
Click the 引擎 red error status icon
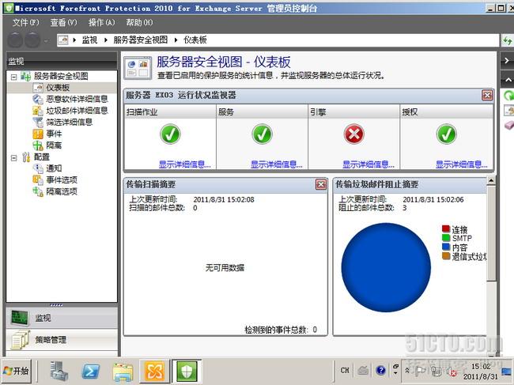pos(354,134)
